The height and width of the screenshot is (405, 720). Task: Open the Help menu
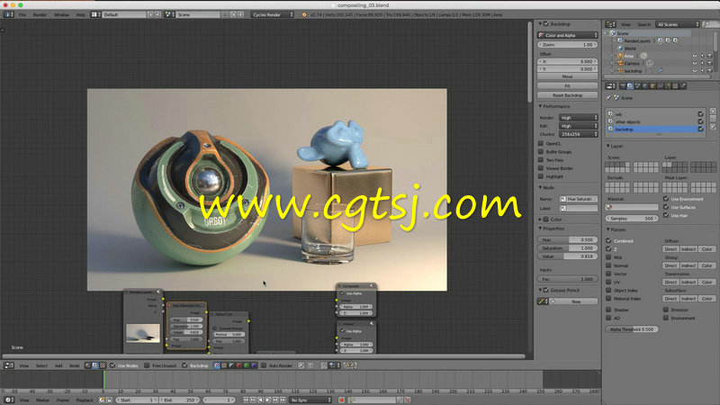80,14
